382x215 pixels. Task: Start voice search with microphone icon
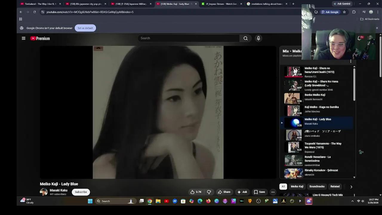pos(258,38)
